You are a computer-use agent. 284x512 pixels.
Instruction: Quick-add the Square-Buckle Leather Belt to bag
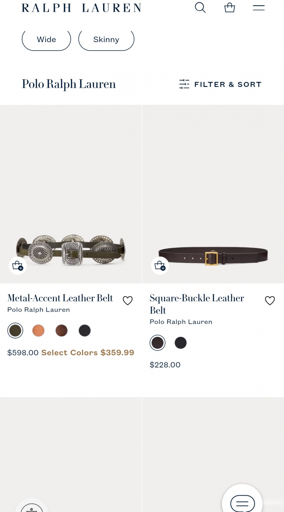[x=160, y=266]
